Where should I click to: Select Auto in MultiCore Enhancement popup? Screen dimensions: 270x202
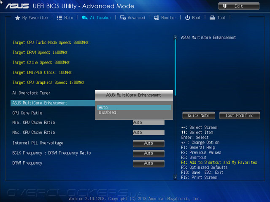point(134,108)
